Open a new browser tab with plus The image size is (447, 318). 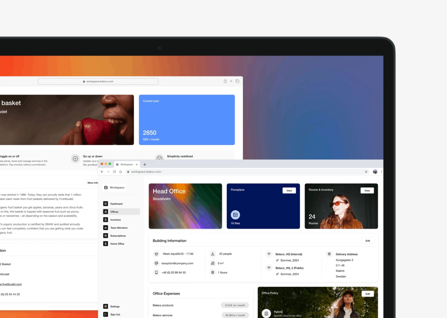(x=145, y=165)
